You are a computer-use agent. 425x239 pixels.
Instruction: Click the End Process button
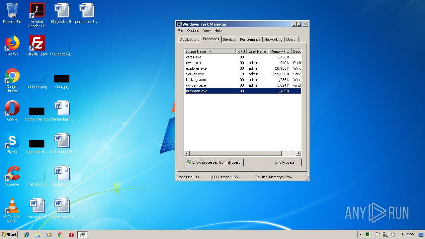(285, 162)
